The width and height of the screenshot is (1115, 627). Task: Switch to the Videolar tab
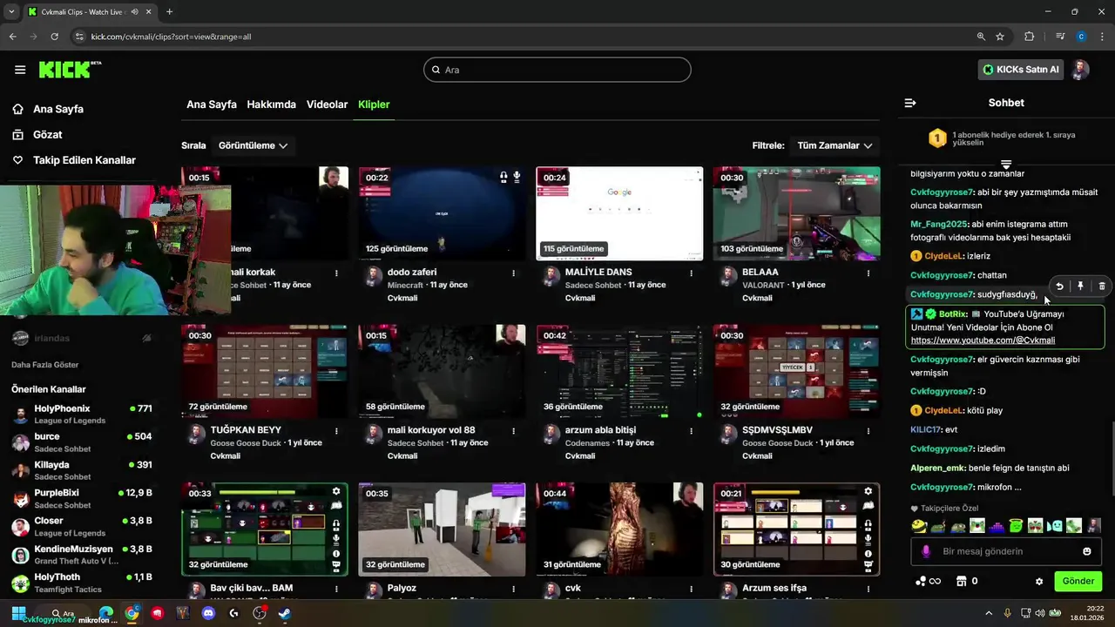click(x=327, y=104)
